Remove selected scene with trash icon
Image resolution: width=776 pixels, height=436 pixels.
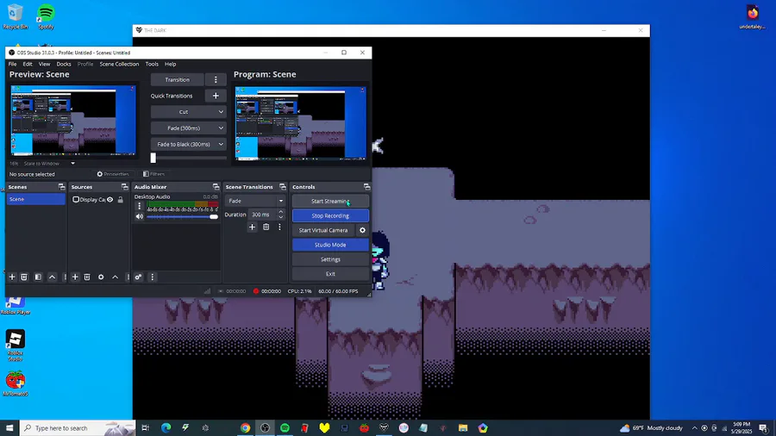coord(24,277)
